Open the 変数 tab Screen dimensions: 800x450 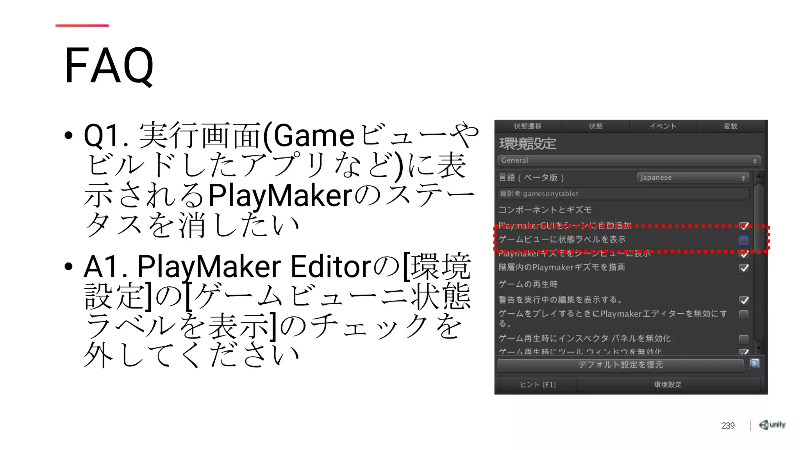pos(730,126)
